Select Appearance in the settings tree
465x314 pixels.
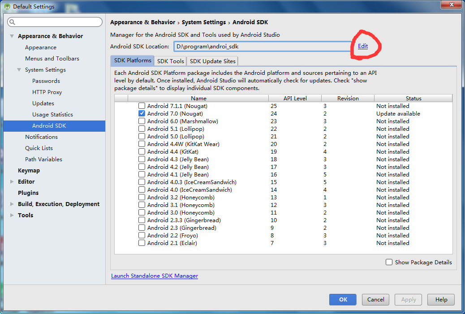pyautogui.click(x=41, y=47)
